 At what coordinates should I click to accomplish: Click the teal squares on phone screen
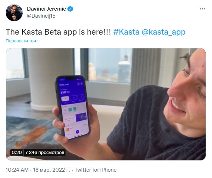coord(72,109)
